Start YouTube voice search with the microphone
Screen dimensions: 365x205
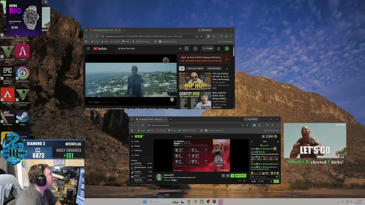195,48
